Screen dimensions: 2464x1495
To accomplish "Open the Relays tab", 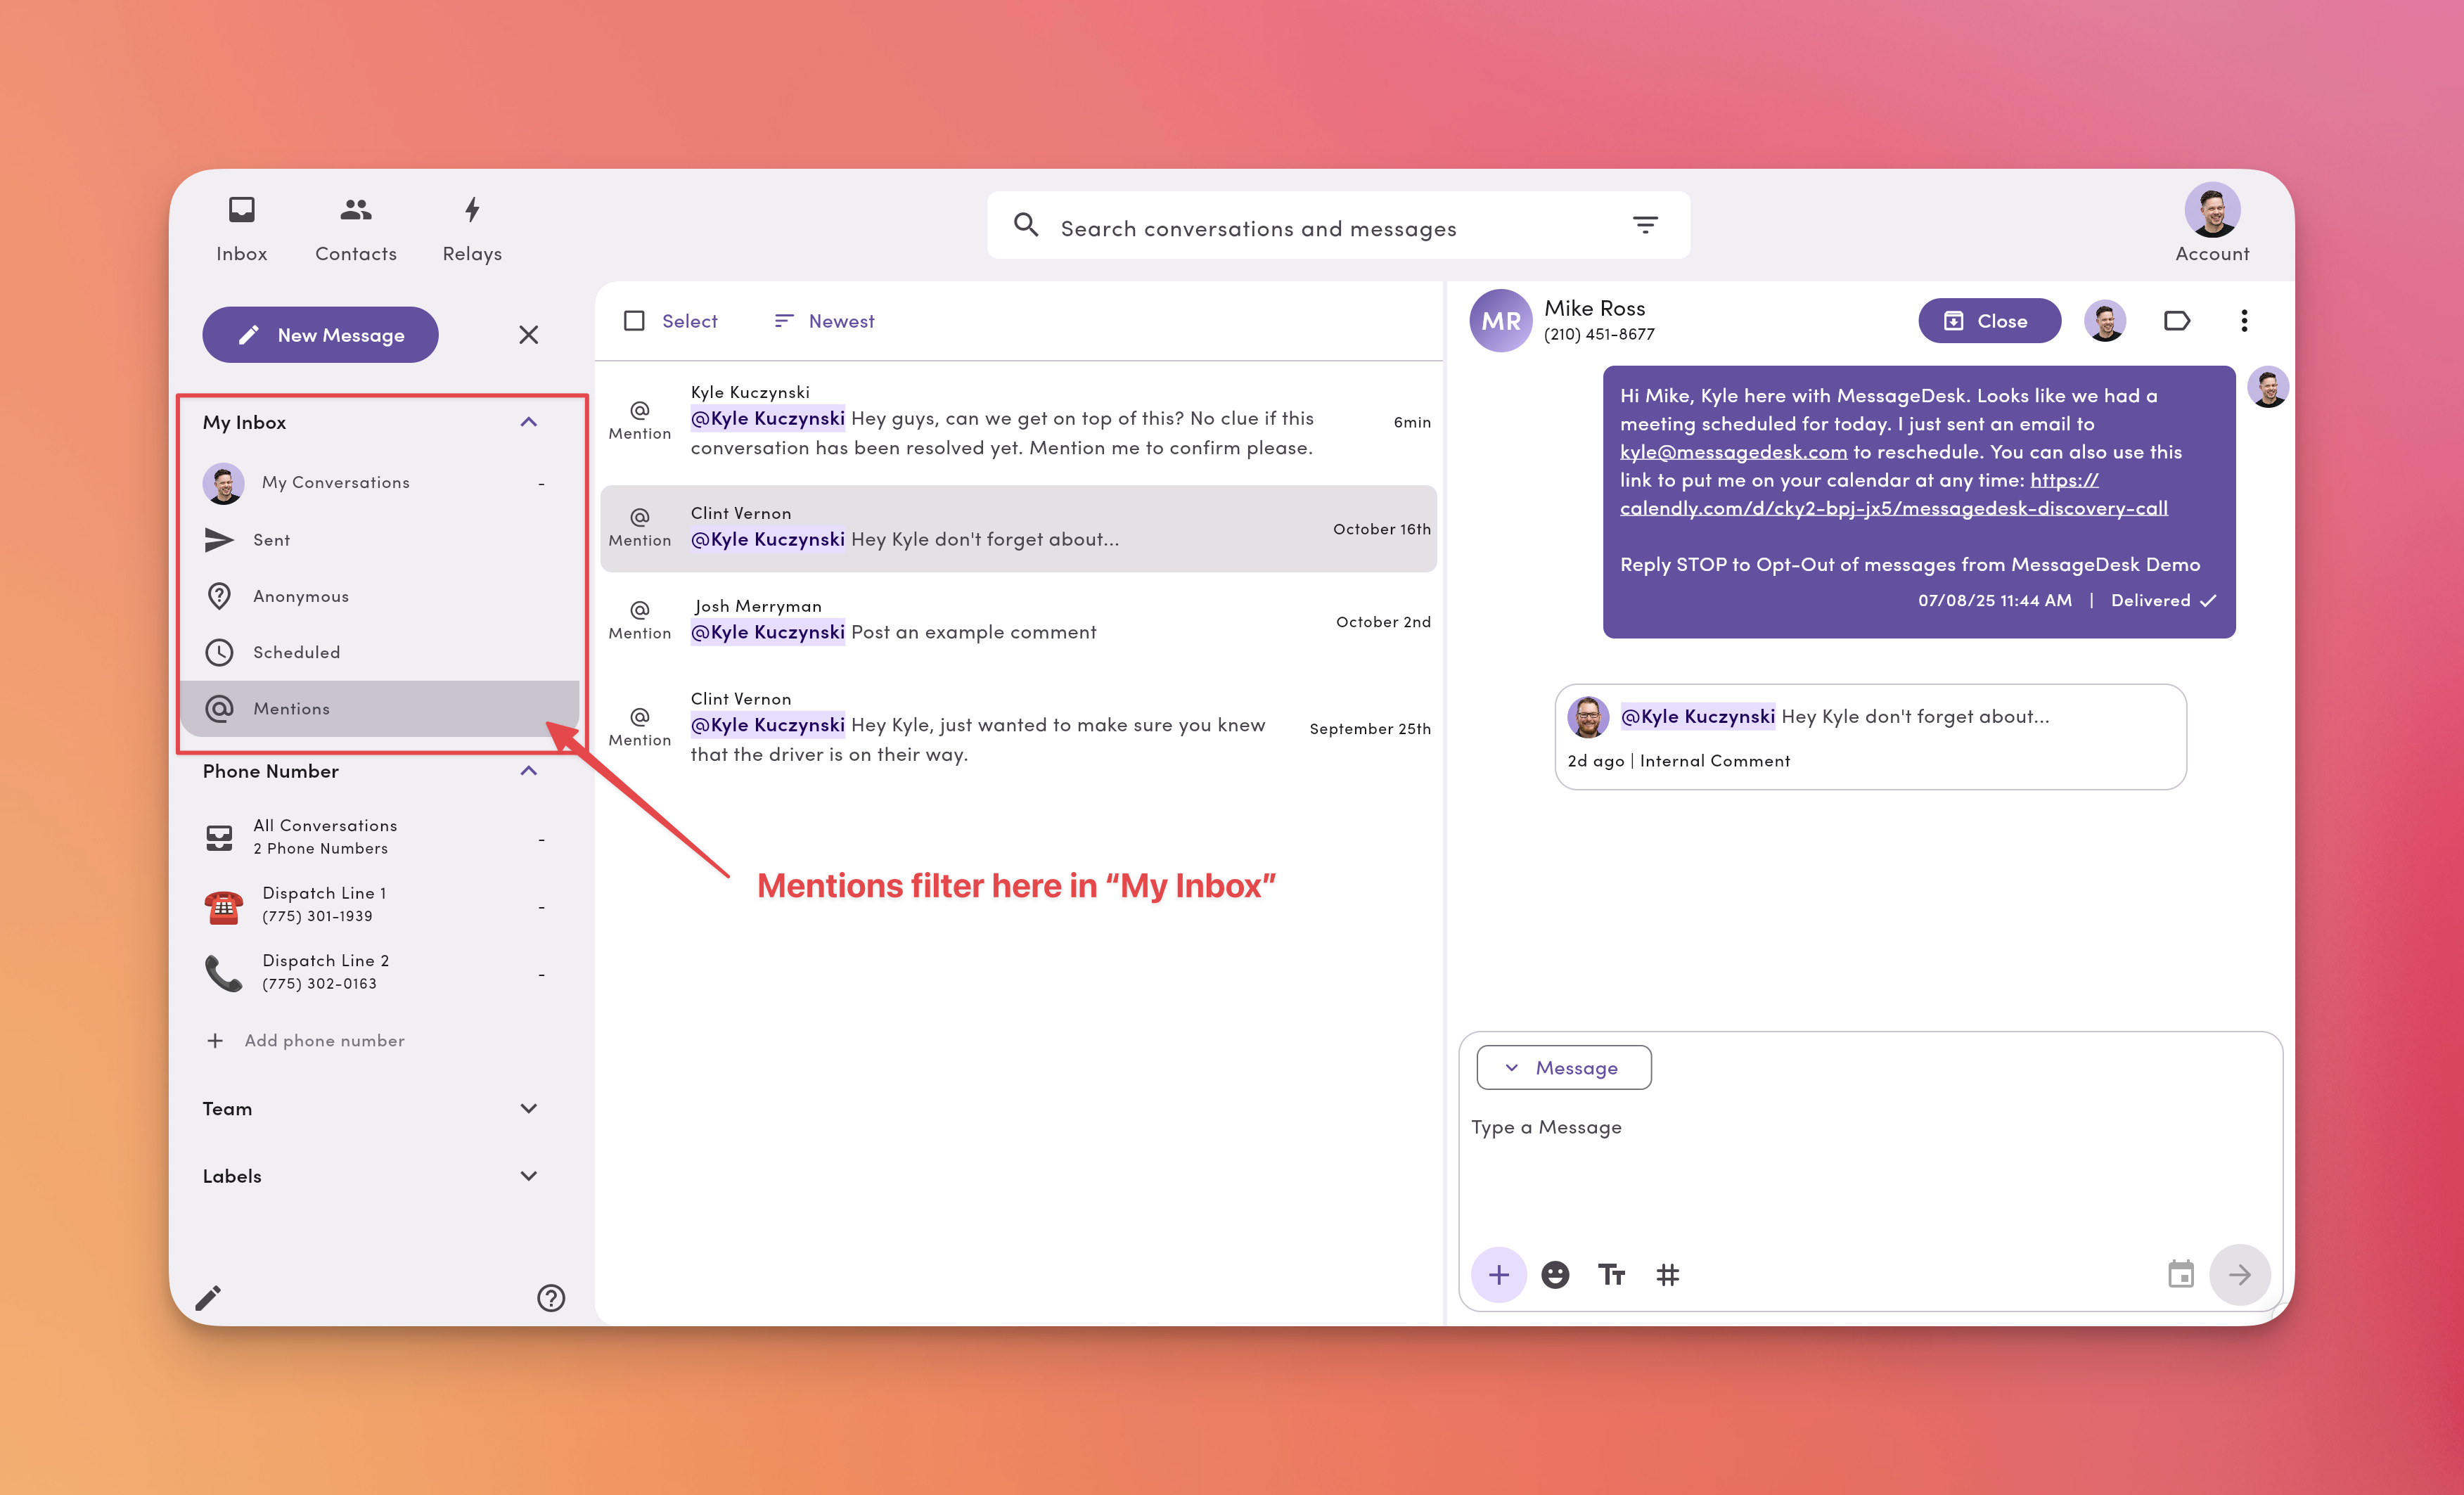I will click(x=472, y=229).
